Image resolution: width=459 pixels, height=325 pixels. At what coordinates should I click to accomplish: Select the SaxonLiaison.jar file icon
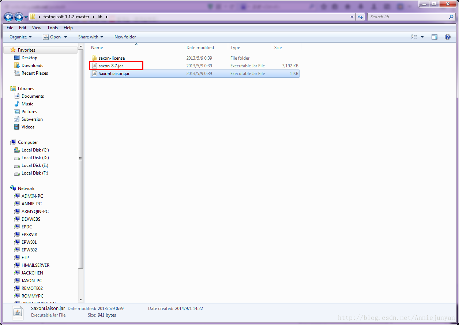tap(94, 73)
